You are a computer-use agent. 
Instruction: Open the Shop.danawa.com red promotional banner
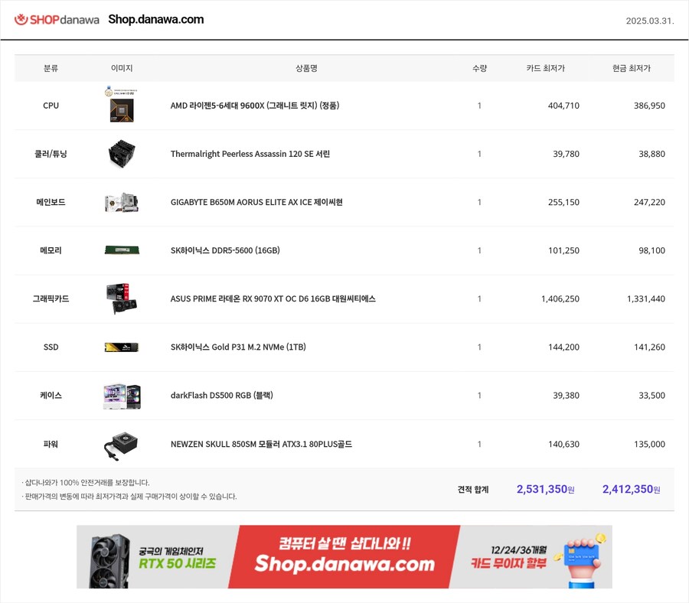(344, 556)
